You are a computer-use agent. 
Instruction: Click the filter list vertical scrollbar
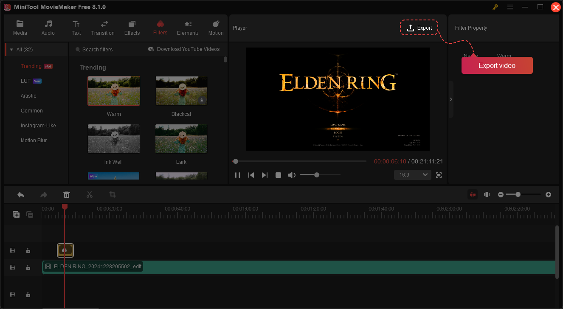pyautogui.click(x=225, y=59)
